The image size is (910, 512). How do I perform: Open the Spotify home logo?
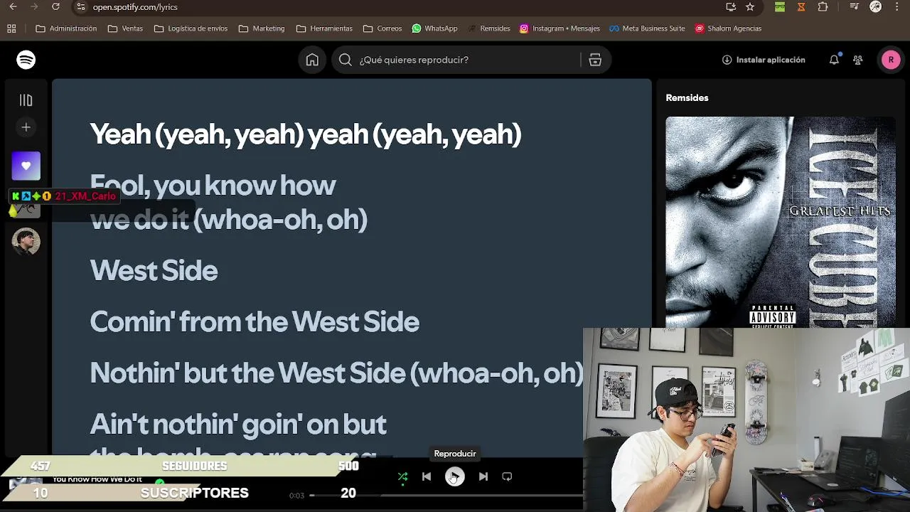(26, 60)
